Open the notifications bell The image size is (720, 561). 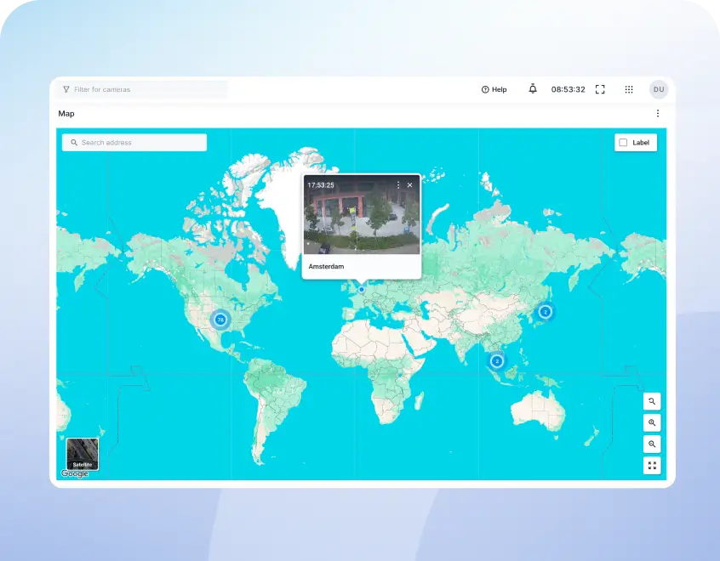point(533,89)
